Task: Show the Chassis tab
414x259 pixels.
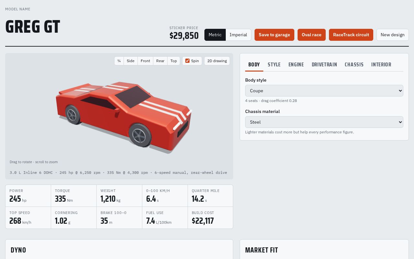Action: coord(354,65)
